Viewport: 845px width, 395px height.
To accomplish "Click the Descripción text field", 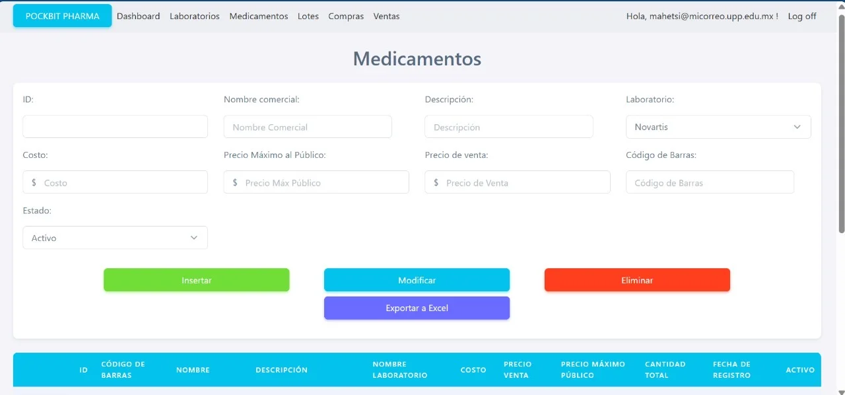I will click(509, 127).
